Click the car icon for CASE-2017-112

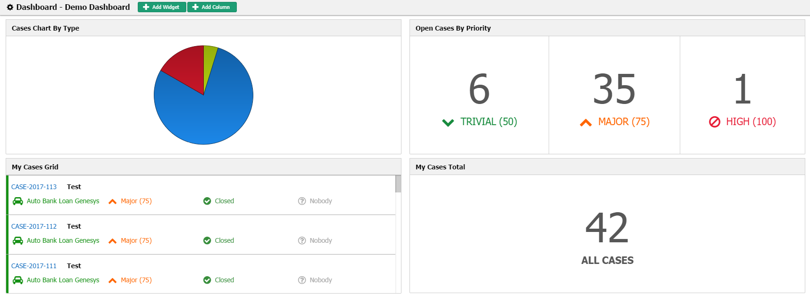18,240
